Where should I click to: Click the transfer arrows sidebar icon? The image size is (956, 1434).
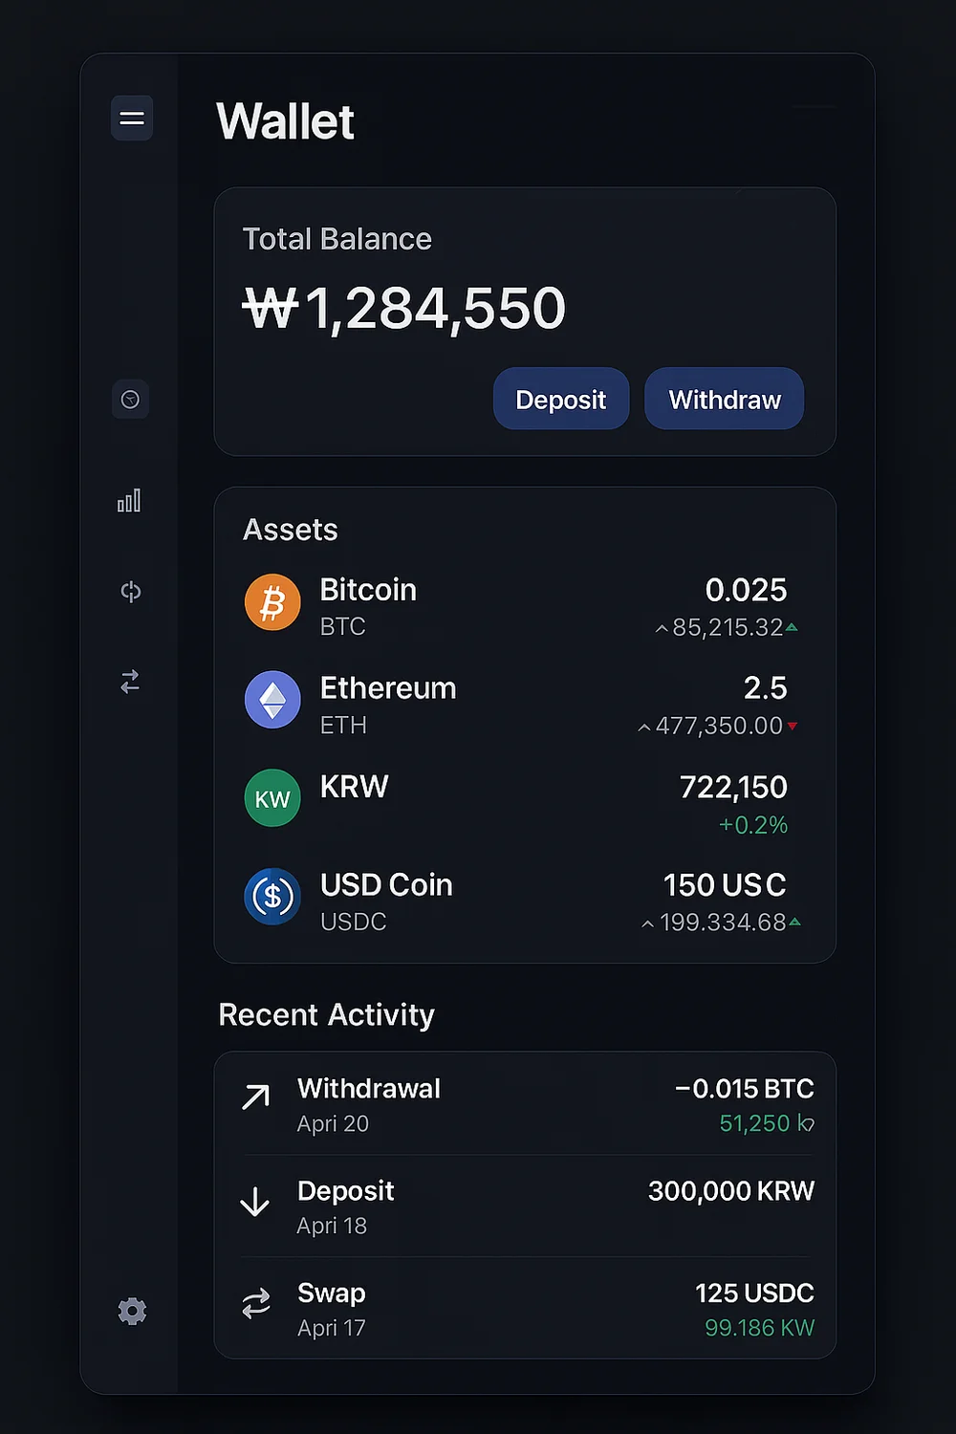(130, 682)
